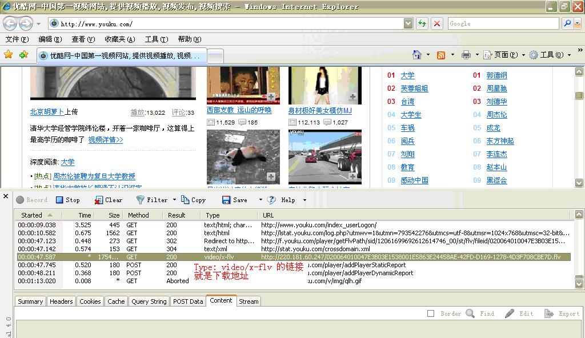Image resolution: width=585 pixels, height=338 pixels.
Task: Click the Find magnifier in Content pane
Action: (x=480, y=313)
